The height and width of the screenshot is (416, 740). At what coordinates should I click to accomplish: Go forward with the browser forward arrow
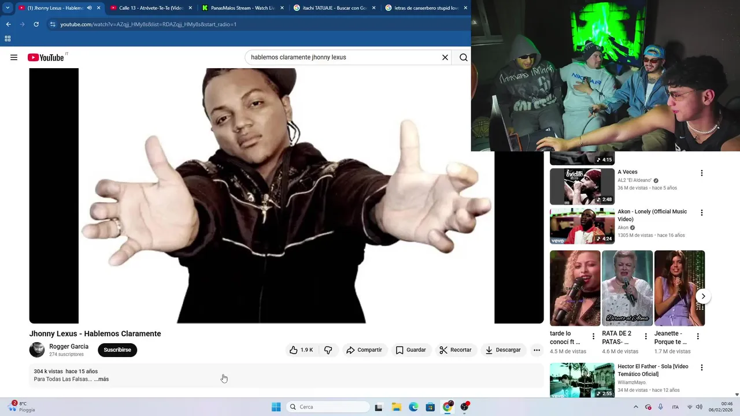(x=22, y=24)
